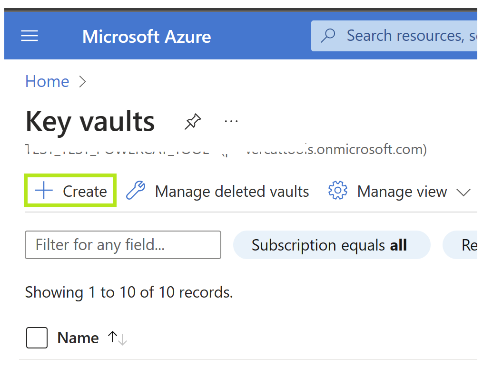Open the Azure portal hamburger menu
This screenshot has height=367, width=483.
[30, 36]
